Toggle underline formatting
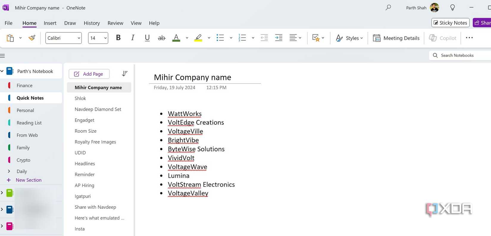Screen dimensions: 491x236 coord(147,38)
